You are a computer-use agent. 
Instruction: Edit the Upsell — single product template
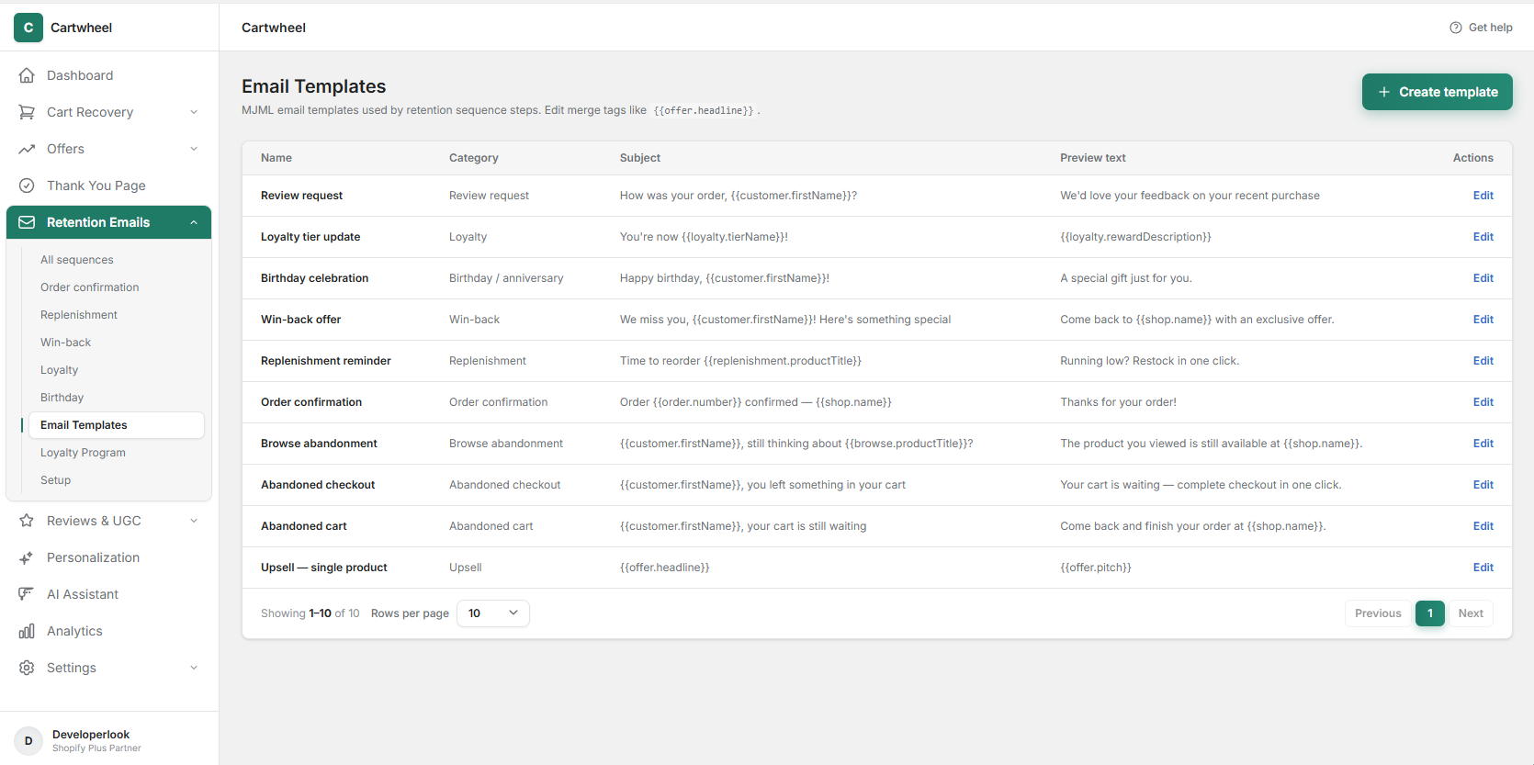coord(1483,568)
